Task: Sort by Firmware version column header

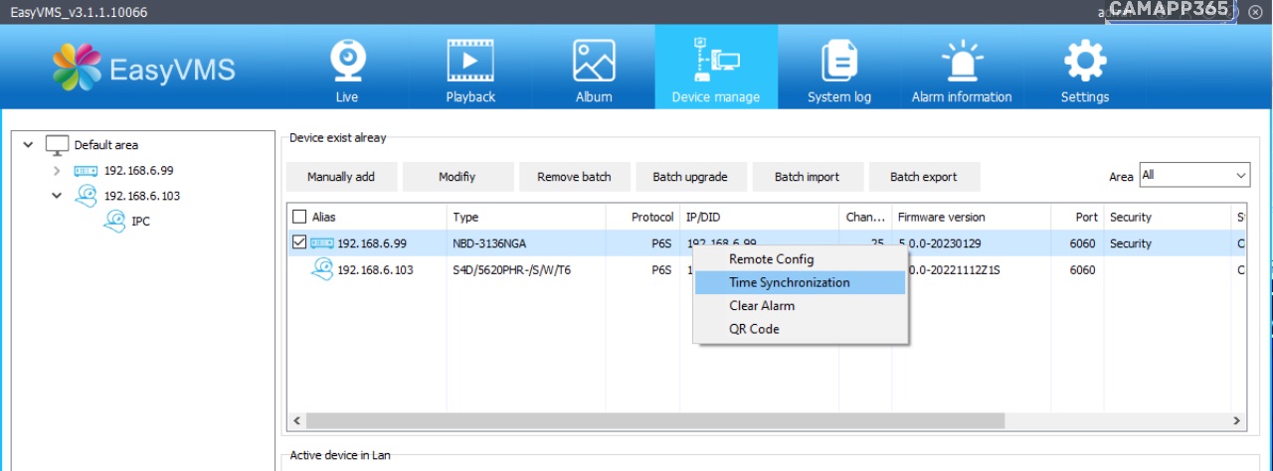Action: pyautogui.click(x=941, y=217)
